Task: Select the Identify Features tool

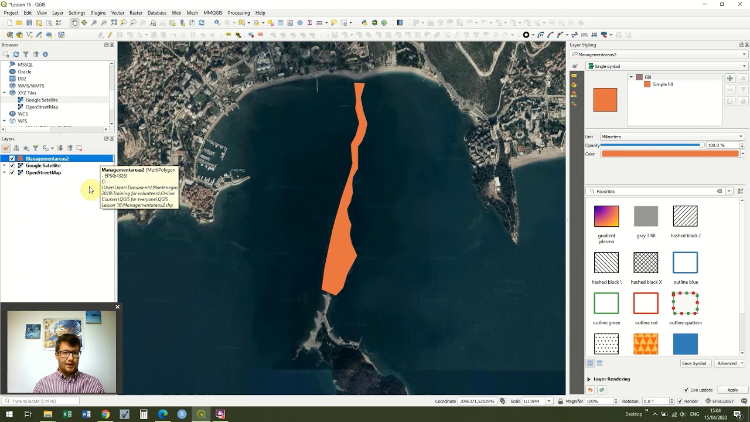Action: click(x=217, y=23)
